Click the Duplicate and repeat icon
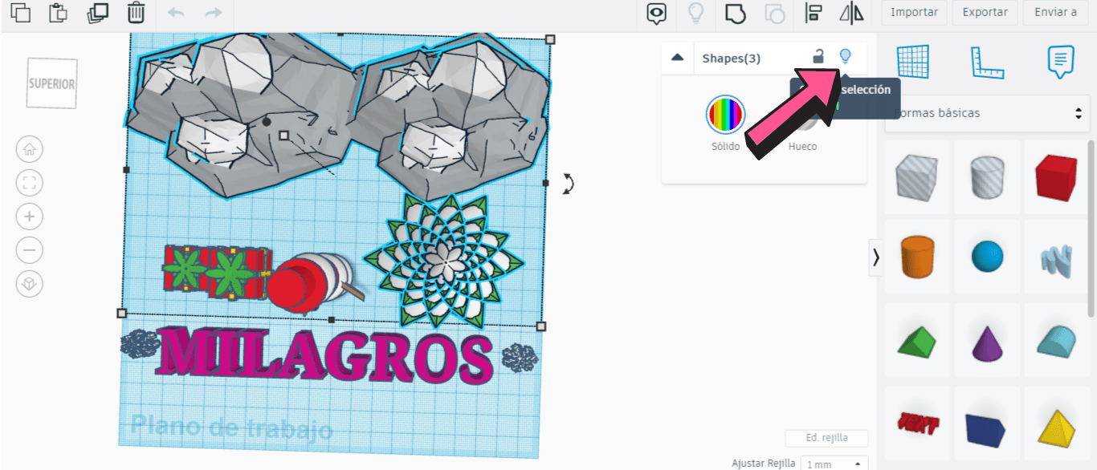This screenshot has height=470, width=1097. tap(98, 12)
